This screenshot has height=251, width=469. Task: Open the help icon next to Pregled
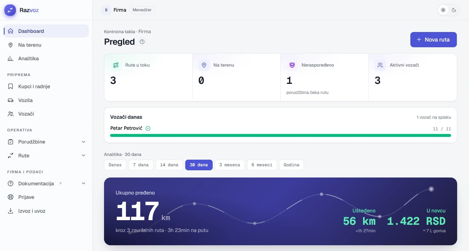[x=142, y=42]
